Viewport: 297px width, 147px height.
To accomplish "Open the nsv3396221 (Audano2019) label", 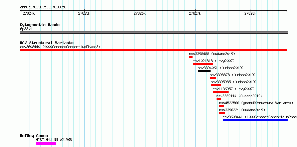I will click(x=242, y=110).
